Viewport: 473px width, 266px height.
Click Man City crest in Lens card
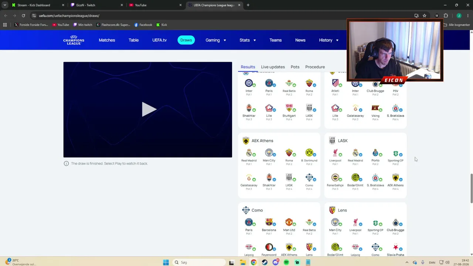pyautogui.click(x=335, y=222)
